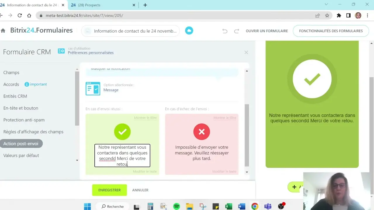Open Excel from the taskbar
Image resolution: width=374 pixels, height=210 pixels.
click(228, 206)
